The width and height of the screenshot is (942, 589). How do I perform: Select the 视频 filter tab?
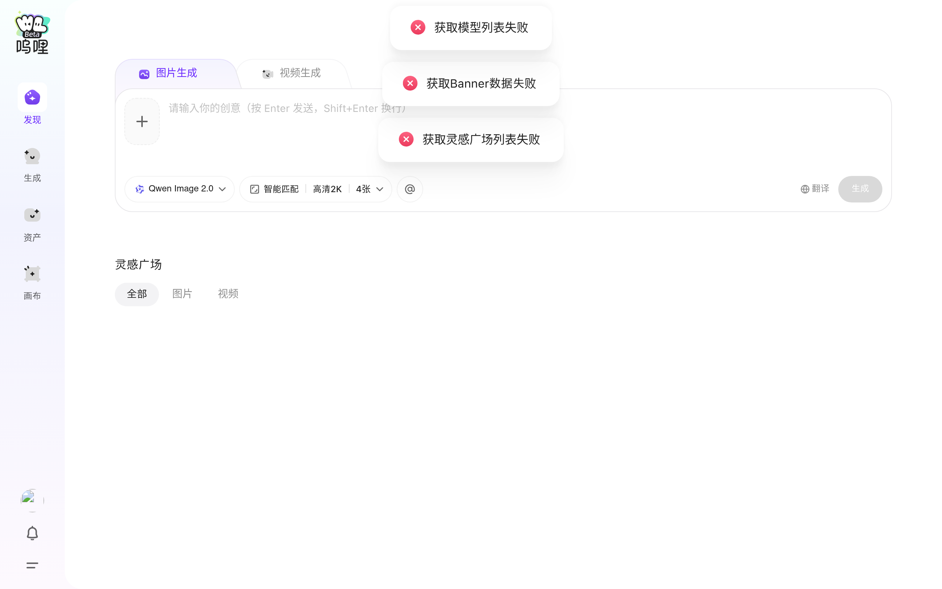click(x=228, y=294)
